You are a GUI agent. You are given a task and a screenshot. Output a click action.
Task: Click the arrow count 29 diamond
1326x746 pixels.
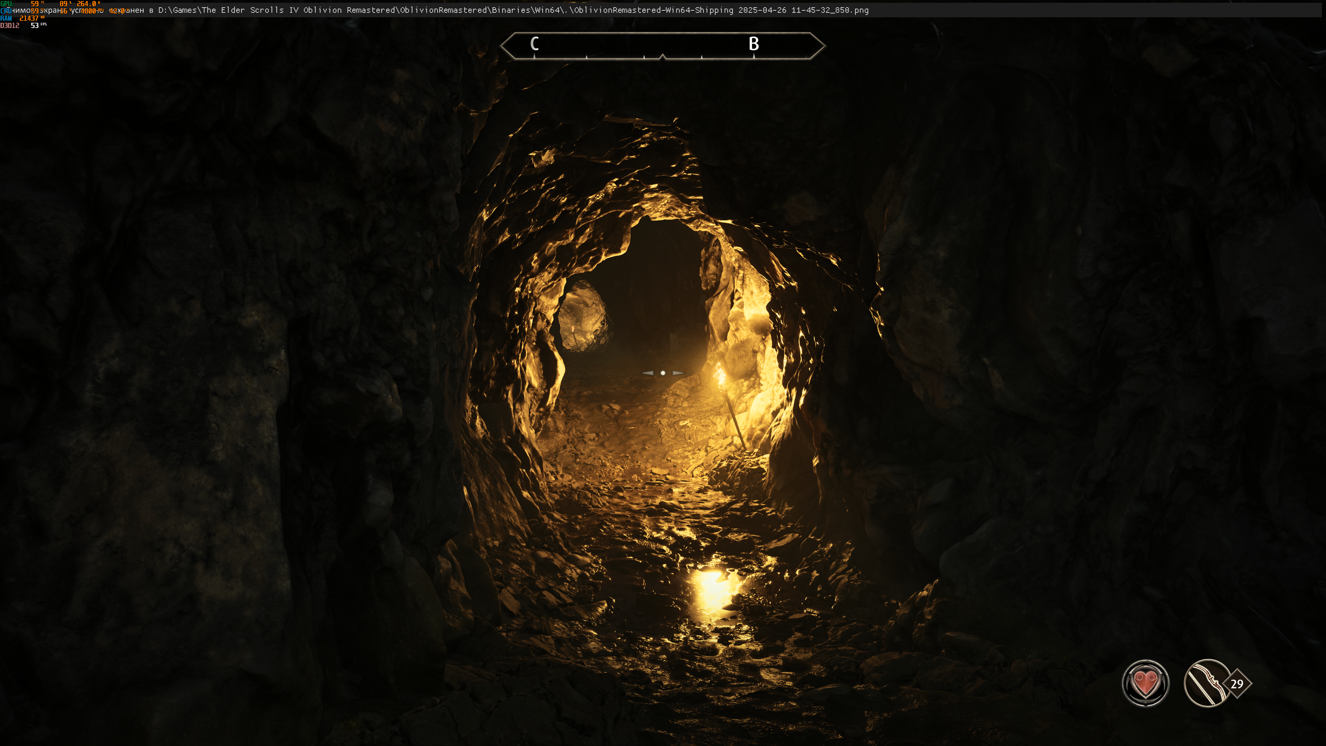click(x=1238, y=684)
